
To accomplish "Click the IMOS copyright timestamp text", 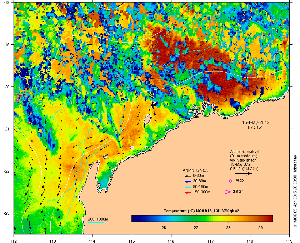I will tap(295, 191).
